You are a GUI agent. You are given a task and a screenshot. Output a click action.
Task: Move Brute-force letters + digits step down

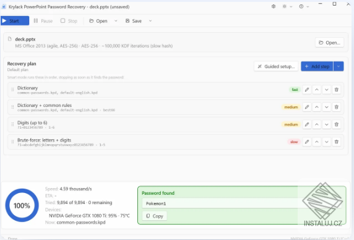click(326, 142)
